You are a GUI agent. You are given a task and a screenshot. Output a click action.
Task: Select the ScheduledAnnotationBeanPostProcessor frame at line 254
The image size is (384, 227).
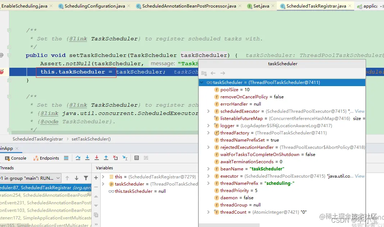46,195
